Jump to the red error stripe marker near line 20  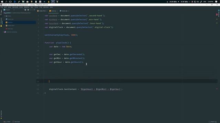click(217, 89)
